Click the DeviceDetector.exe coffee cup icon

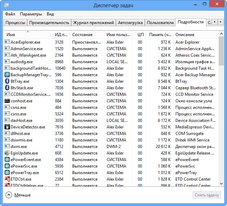coord(7,127)
